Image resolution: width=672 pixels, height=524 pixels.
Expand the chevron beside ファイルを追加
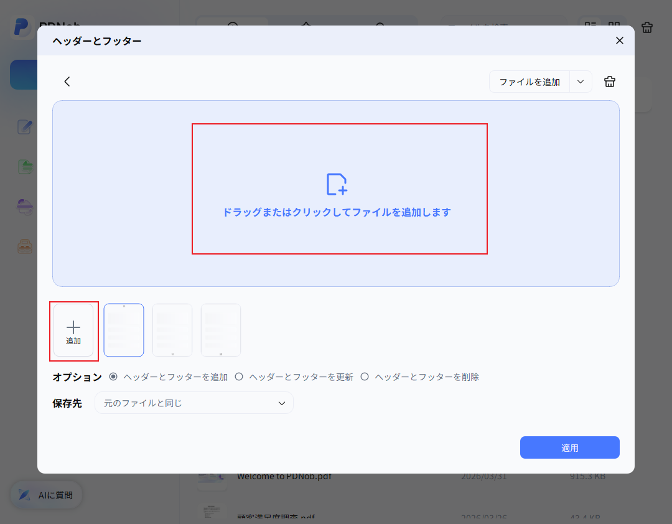coord(580,82)
